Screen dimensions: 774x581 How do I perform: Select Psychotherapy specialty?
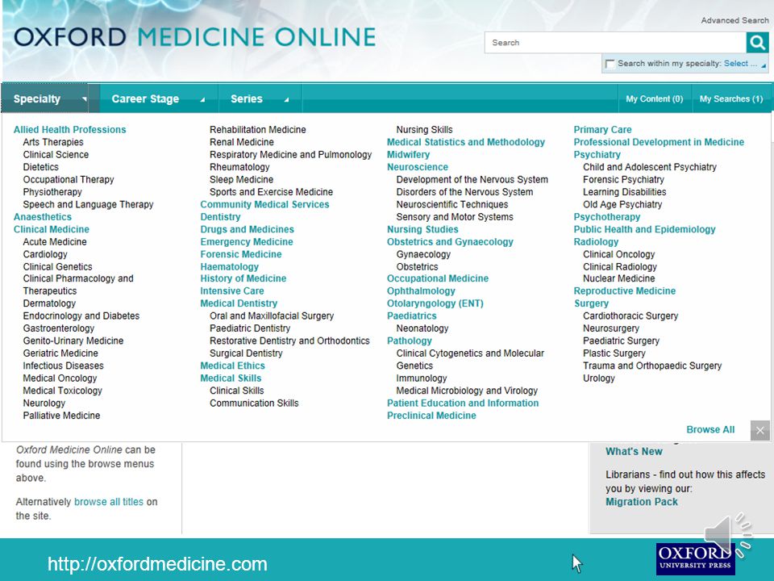point(606,216)
